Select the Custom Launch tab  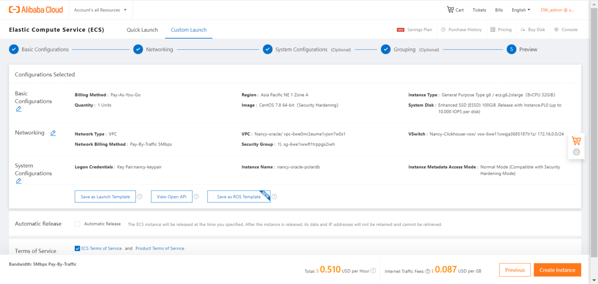188,30
